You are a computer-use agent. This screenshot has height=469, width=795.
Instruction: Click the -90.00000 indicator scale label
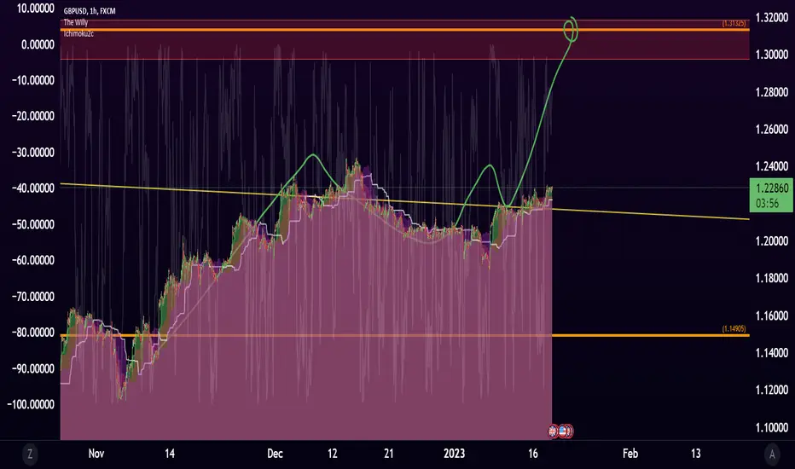click(x=32, y=368)
